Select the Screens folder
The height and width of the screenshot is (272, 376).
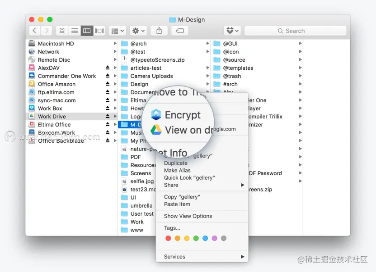[x=136, y=173]
